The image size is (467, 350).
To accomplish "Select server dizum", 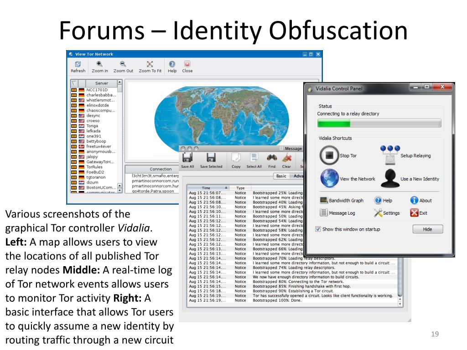I will tap(93, 182).
